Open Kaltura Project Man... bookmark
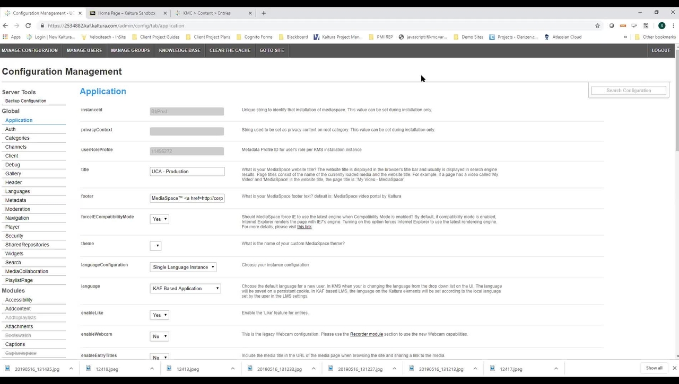 (338, 37)
